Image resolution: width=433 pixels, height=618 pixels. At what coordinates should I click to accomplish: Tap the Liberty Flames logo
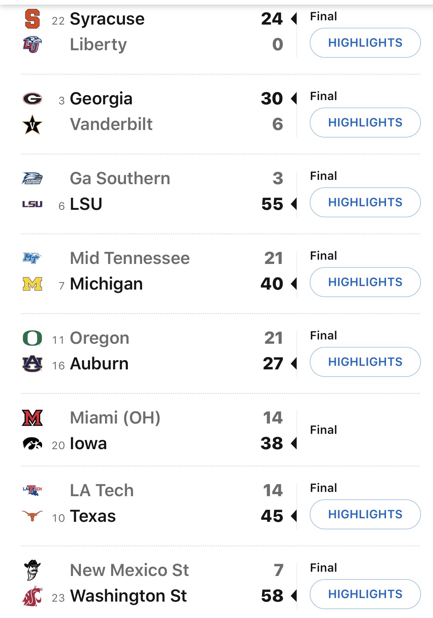click(x=32, y=45)
